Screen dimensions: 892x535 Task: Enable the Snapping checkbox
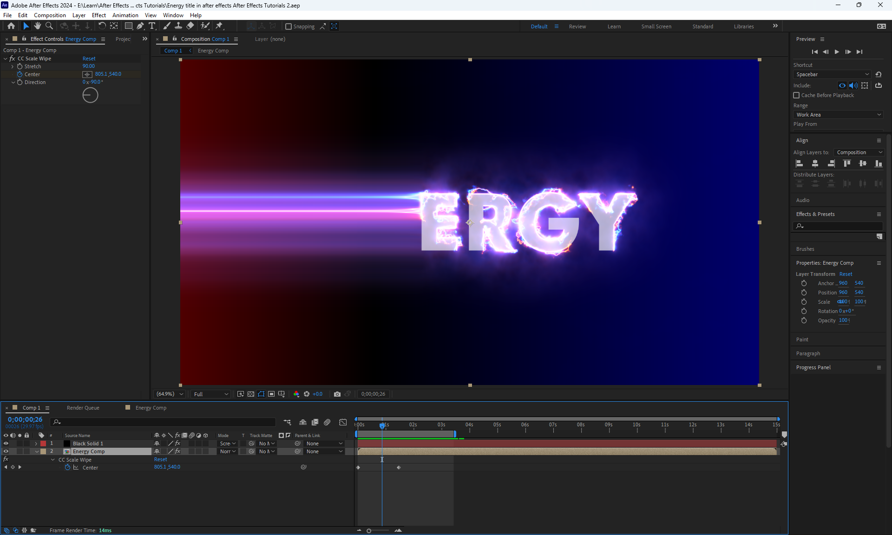[289, 26]
